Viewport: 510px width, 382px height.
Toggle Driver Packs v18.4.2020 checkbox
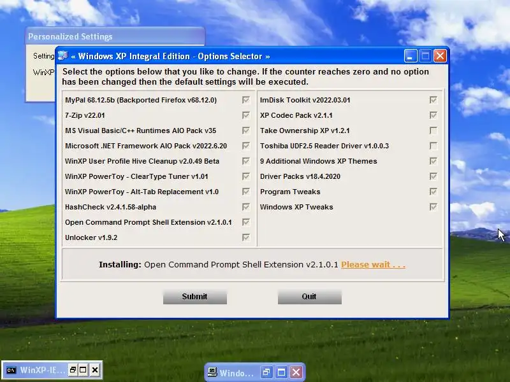[433, 176]
